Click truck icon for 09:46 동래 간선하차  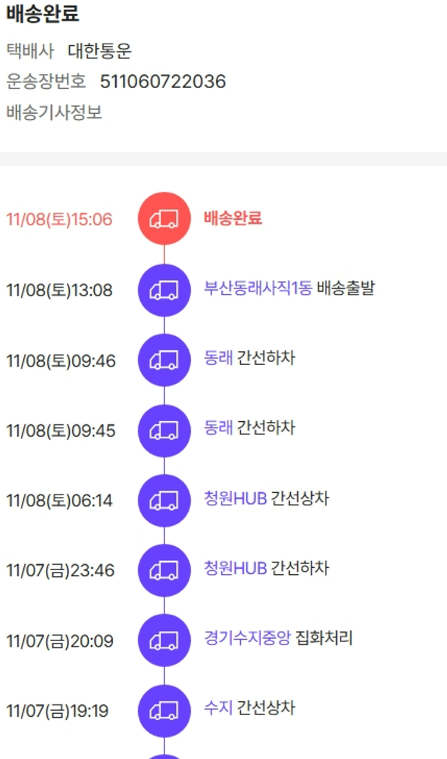tap(164, 360)
